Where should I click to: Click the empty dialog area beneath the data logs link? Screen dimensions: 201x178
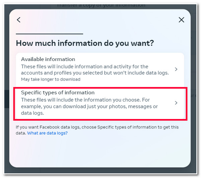[100, 151]
